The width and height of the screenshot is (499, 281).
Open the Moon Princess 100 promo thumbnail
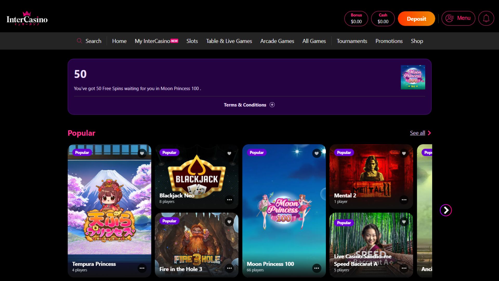[413, 77]
